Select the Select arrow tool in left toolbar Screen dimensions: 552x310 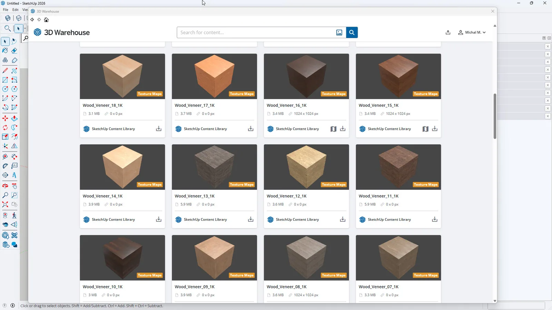tap(5, 41)
